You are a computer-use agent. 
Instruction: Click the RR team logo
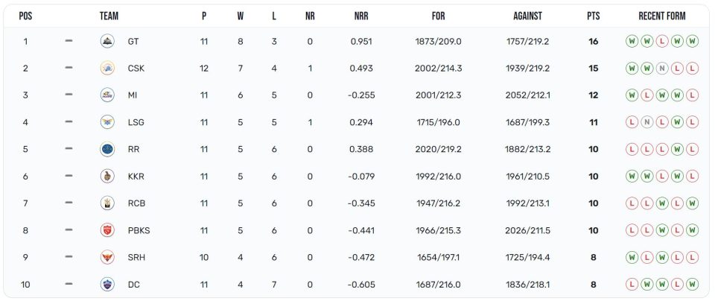click(x=107, y=149)
